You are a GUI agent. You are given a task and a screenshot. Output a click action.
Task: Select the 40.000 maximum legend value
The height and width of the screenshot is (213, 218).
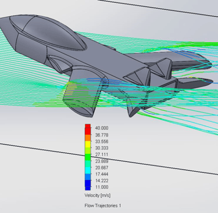tap(102, 128)
